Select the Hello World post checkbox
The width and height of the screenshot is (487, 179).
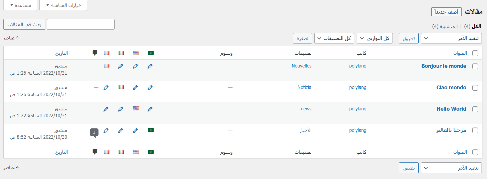[475, 109]
